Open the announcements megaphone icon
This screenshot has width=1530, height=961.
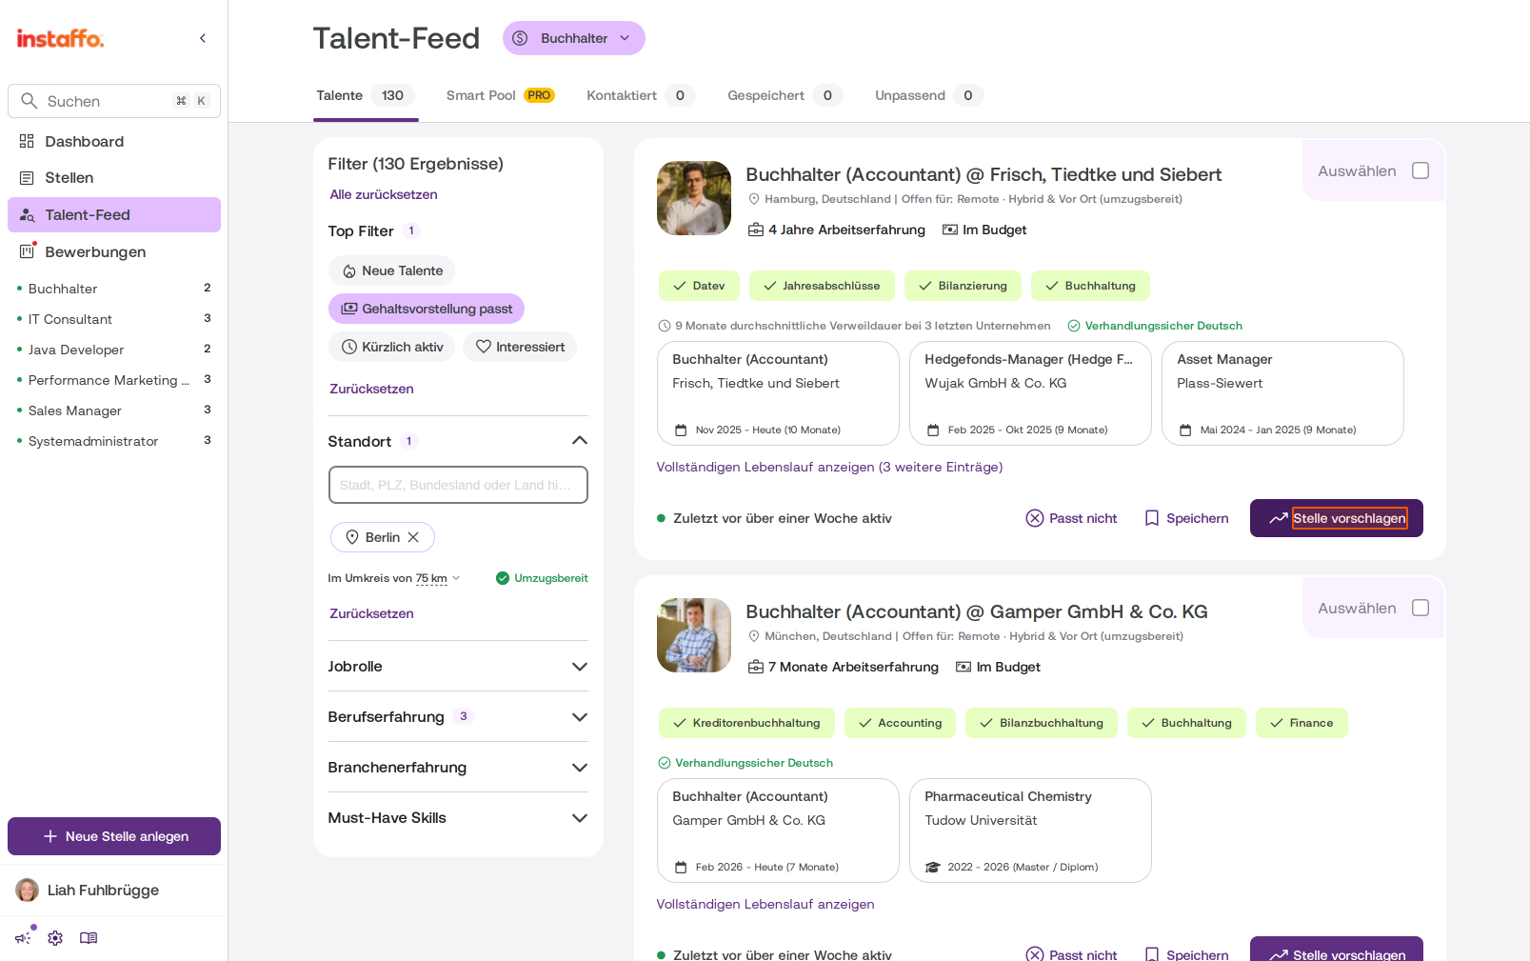pos(24,937)
